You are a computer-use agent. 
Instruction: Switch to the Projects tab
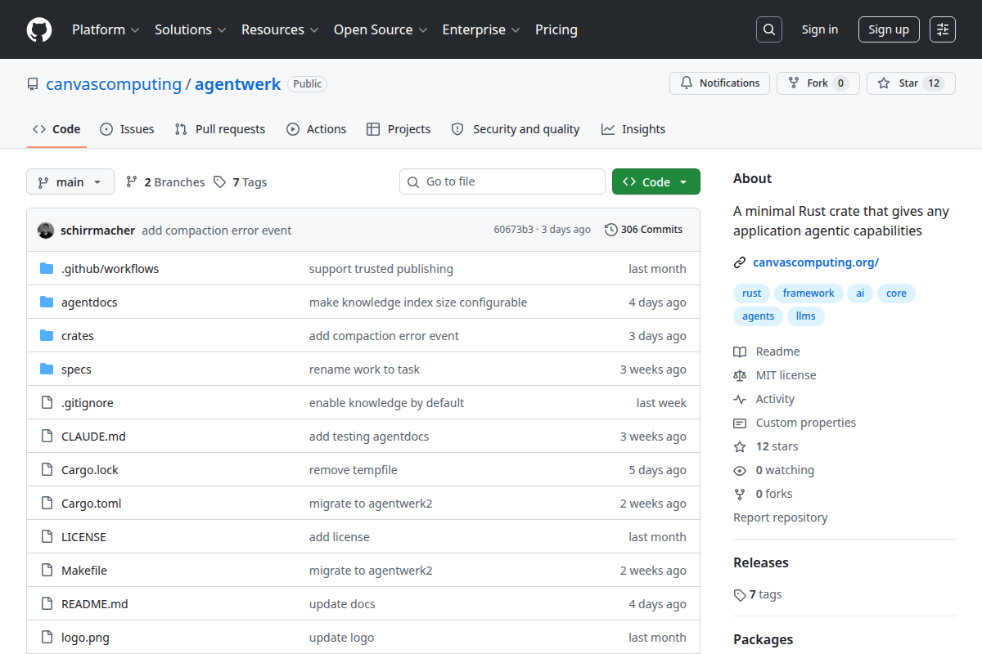tap(399, 129)
